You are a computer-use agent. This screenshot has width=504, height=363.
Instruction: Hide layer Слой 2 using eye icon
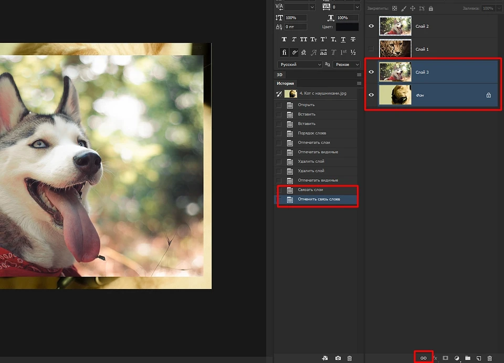[371, 26]
